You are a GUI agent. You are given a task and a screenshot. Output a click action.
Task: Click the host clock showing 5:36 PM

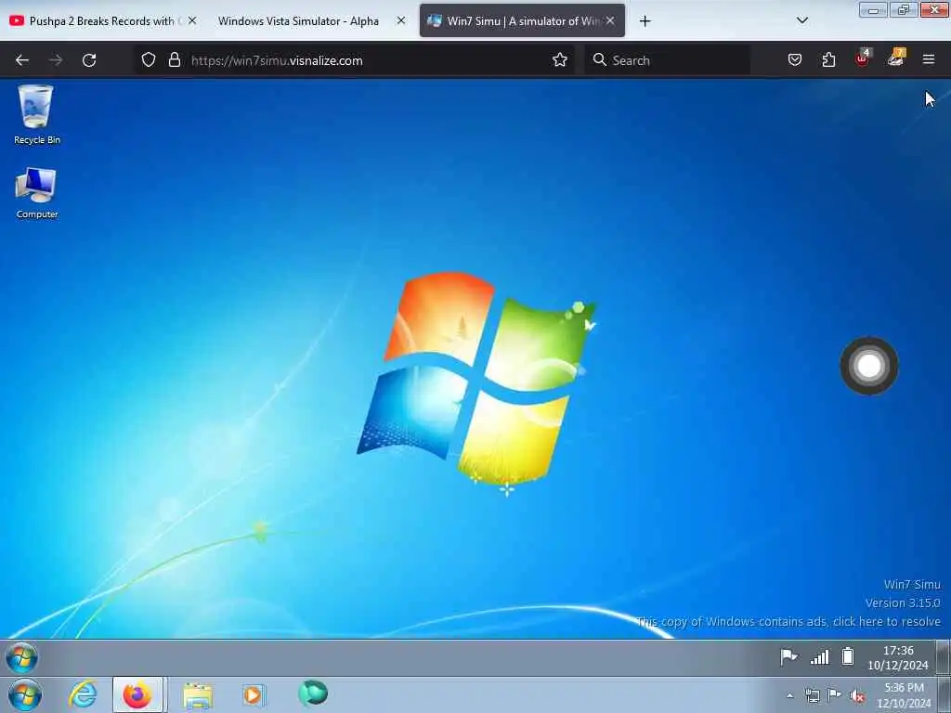(x=904, y=695)
